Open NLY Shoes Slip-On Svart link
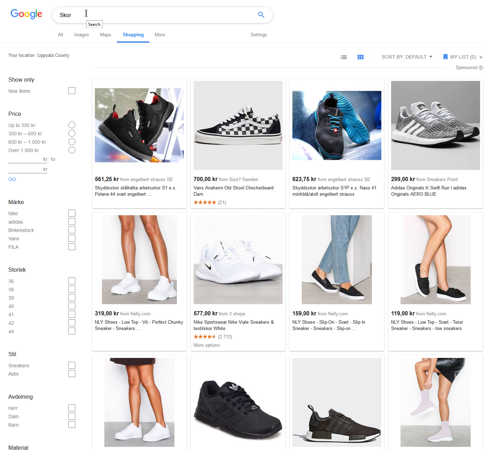This screenshot has width=486, height=450. [329, 325]
